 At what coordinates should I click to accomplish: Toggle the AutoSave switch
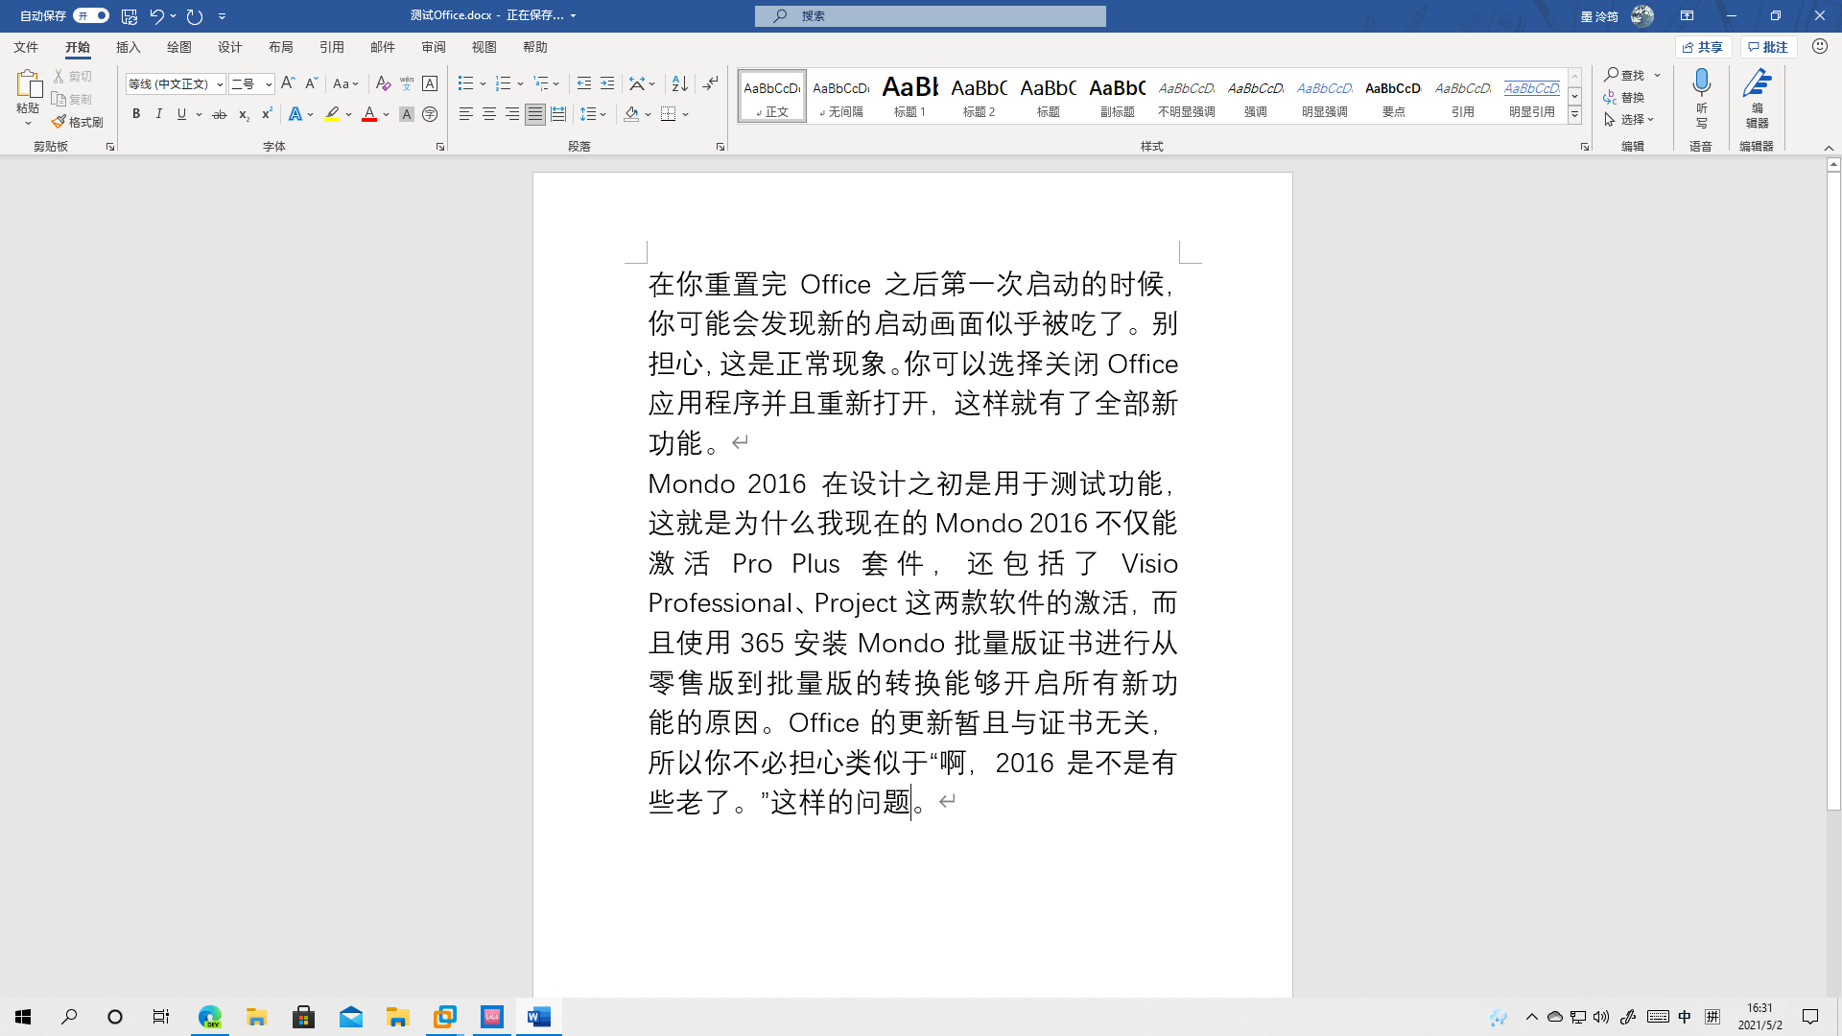[x=91, y=15]
